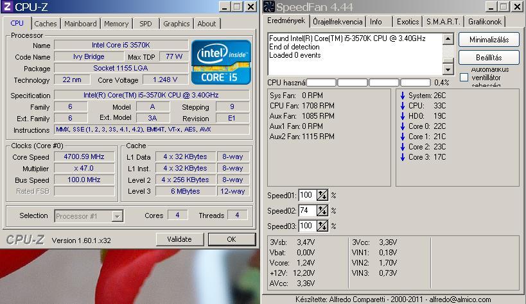Click the arrow icon beside HD0 temperature
Viewport: 526px width, 304px height.
tap(403, 116)
